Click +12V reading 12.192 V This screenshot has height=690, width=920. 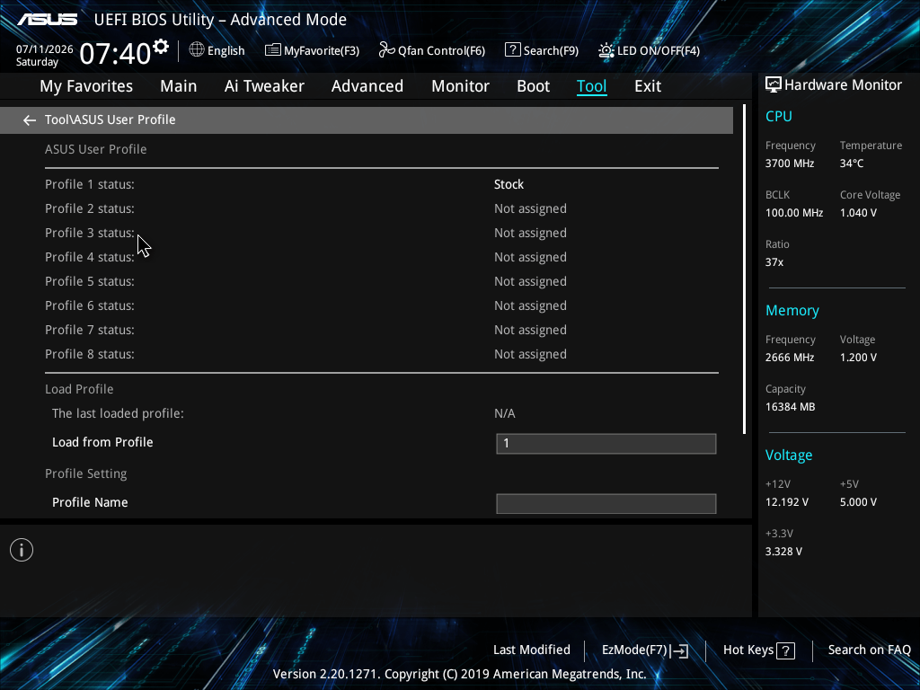(787, 502)
